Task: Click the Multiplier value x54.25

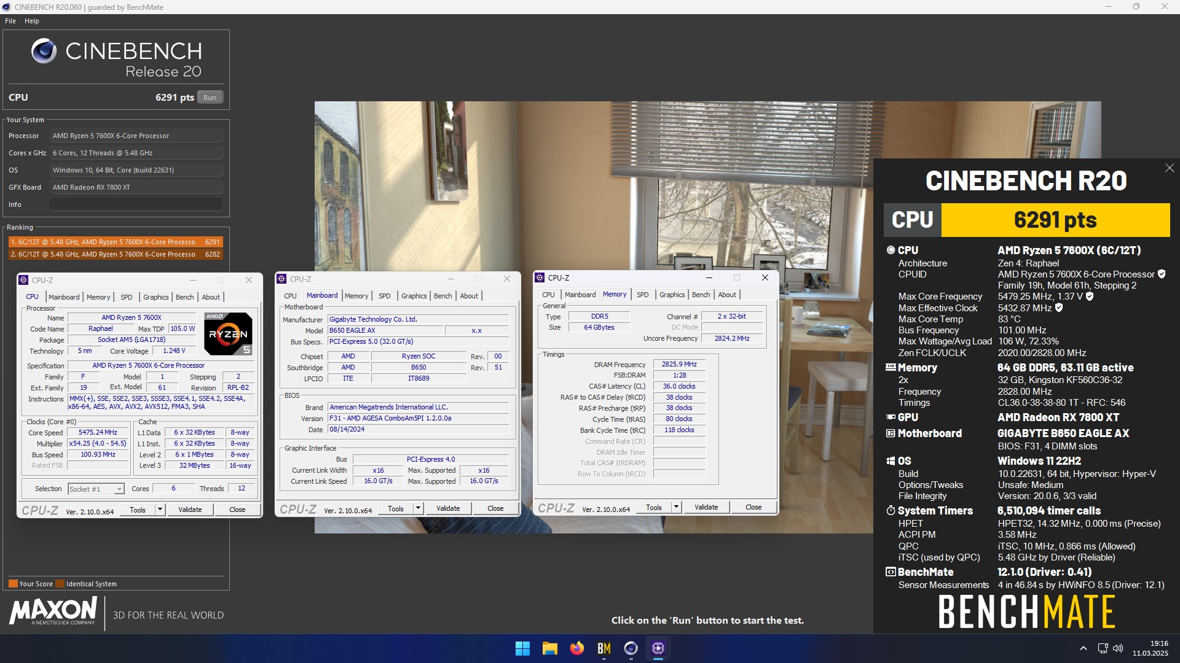Action: (x=98, y=443)
